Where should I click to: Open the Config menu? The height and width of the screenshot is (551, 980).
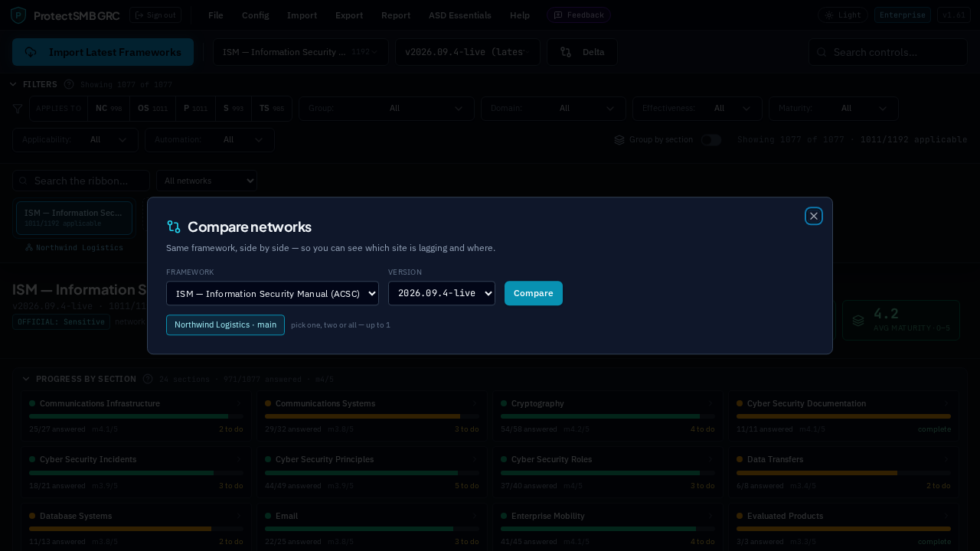click(x=255, y=15)
